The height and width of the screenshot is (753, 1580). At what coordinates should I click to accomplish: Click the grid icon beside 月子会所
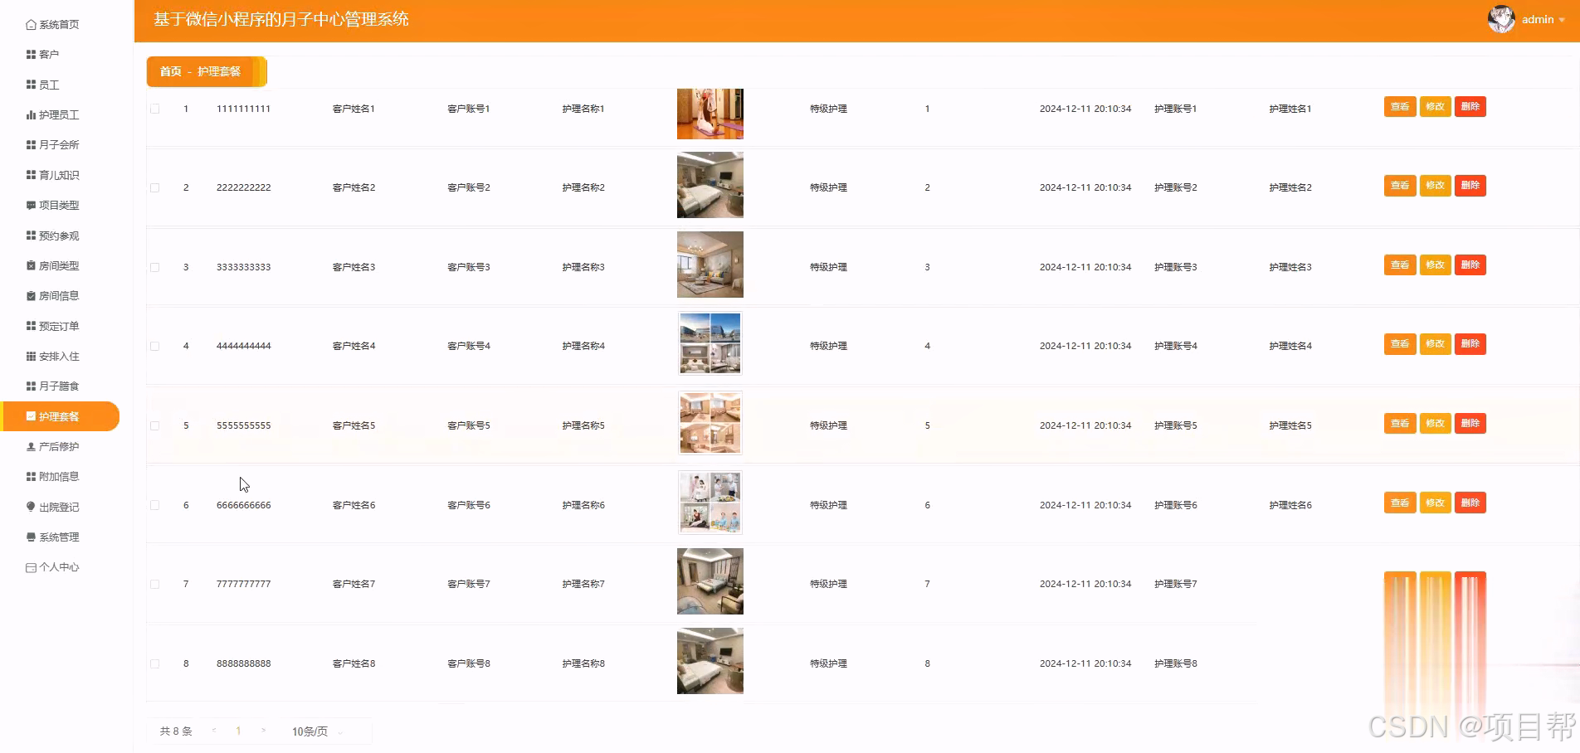pos(31,145)
